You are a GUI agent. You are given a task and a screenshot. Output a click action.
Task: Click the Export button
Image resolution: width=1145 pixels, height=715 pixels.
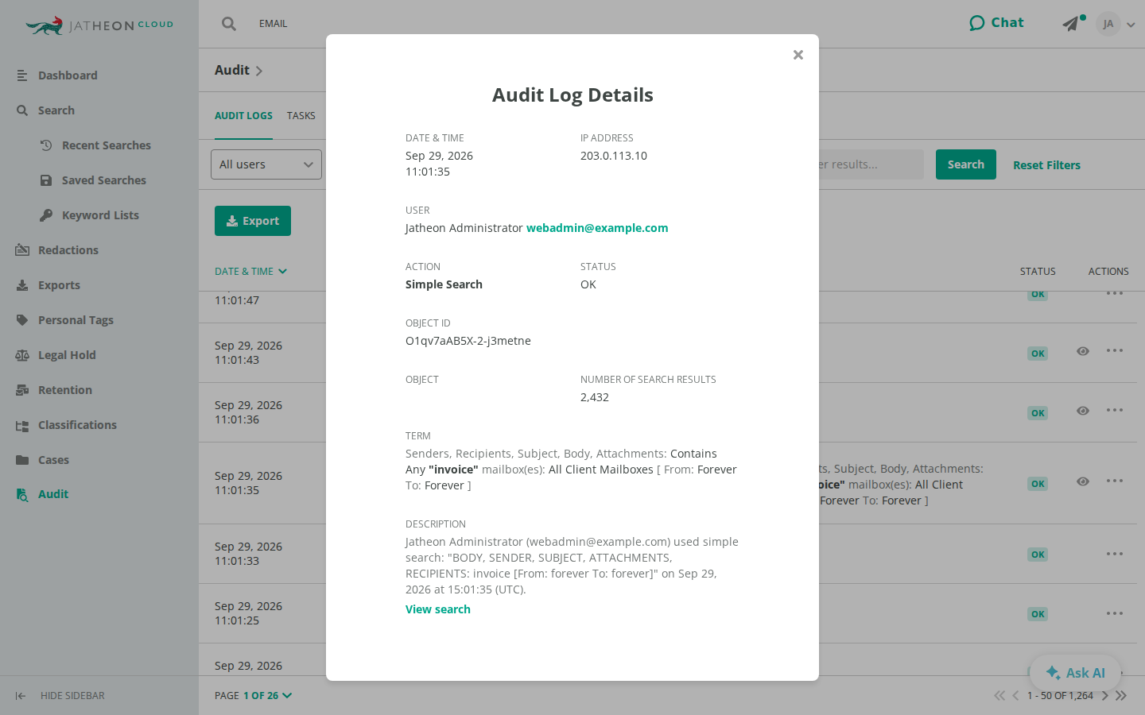point(253,221)
